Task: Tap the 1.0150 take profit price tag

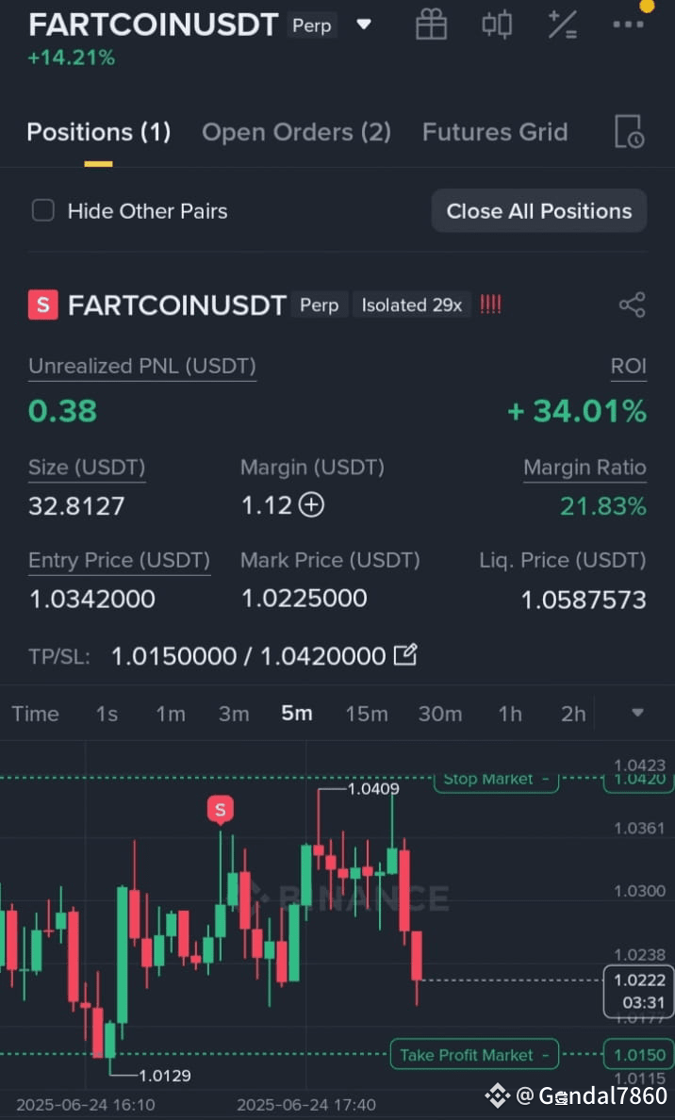Action: pos(639,1054)
